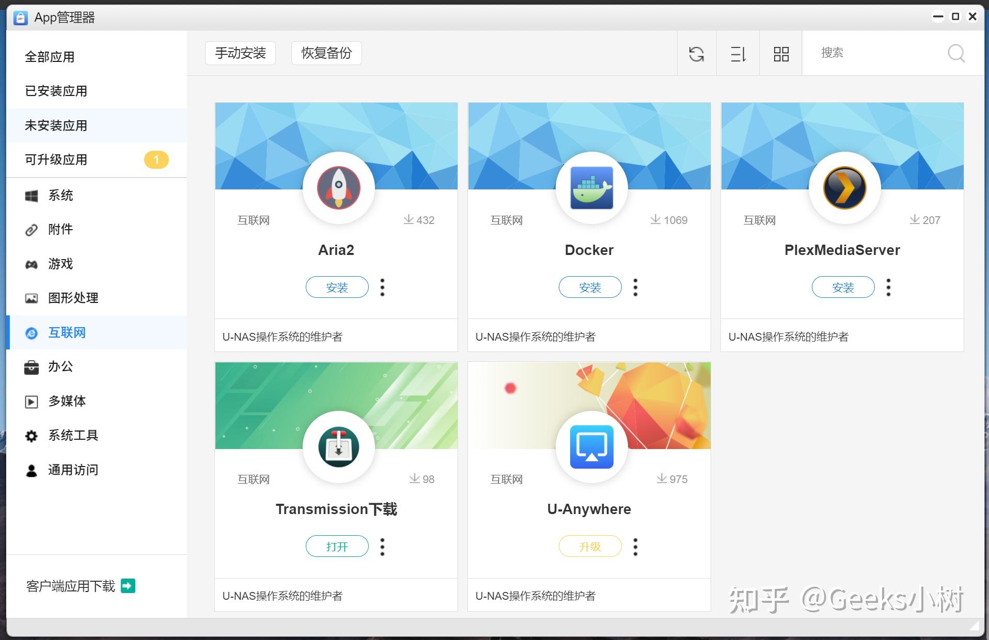989x640 pixels.
Task: Upgrade U-Anywhere with 升级 button
Action: point(590,547)
